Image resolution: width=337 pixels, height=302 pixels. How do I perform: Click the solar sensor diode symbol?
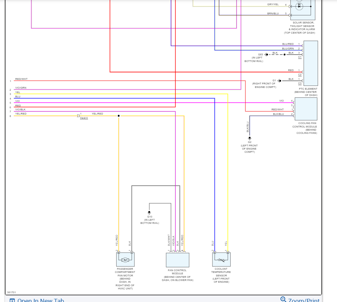(299, 6)
